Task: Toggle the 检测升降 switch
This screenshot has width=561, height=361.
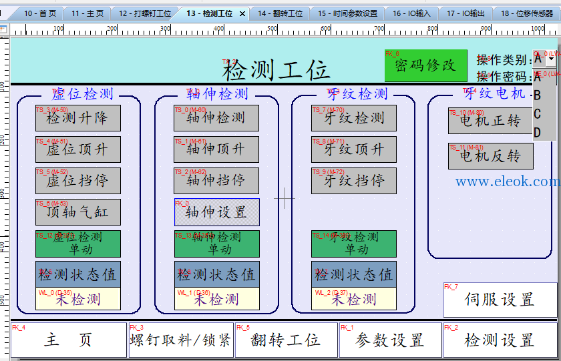Action: pos(78,118)
